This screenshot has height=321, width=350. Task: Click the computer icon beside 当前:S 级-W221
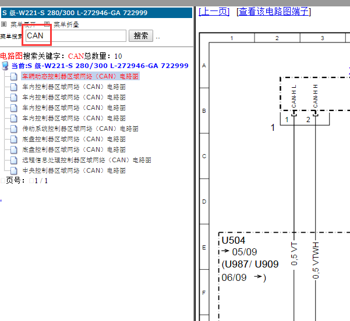(x=5, y=66)
